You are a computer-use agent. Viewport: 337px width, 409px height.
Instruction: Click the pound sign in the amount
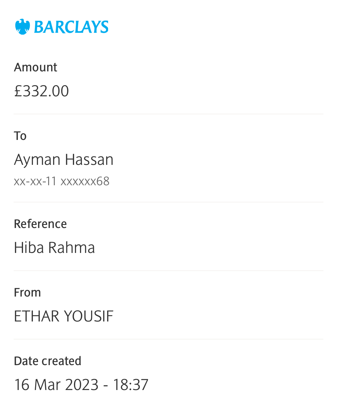click(x=18, y=91)
